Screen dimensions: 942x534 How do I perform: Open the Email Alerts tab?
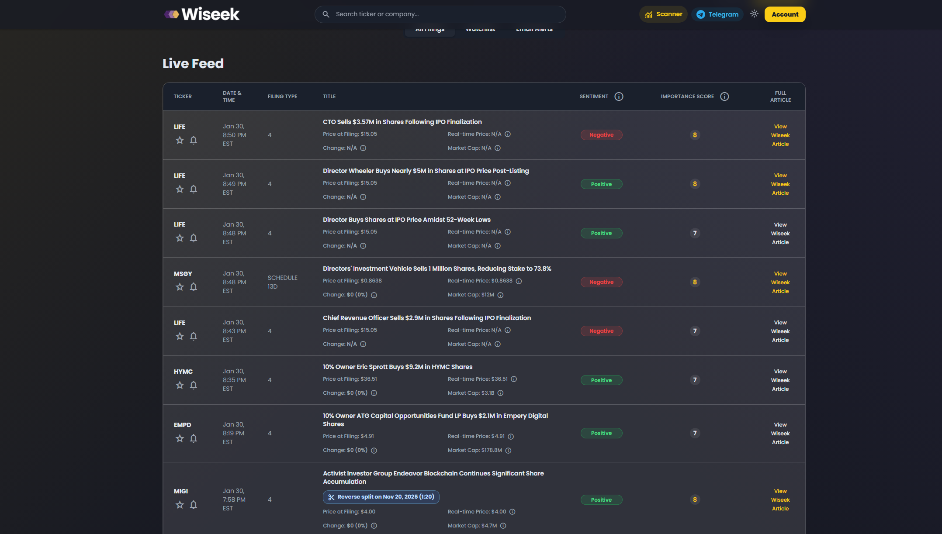(534, 29)
